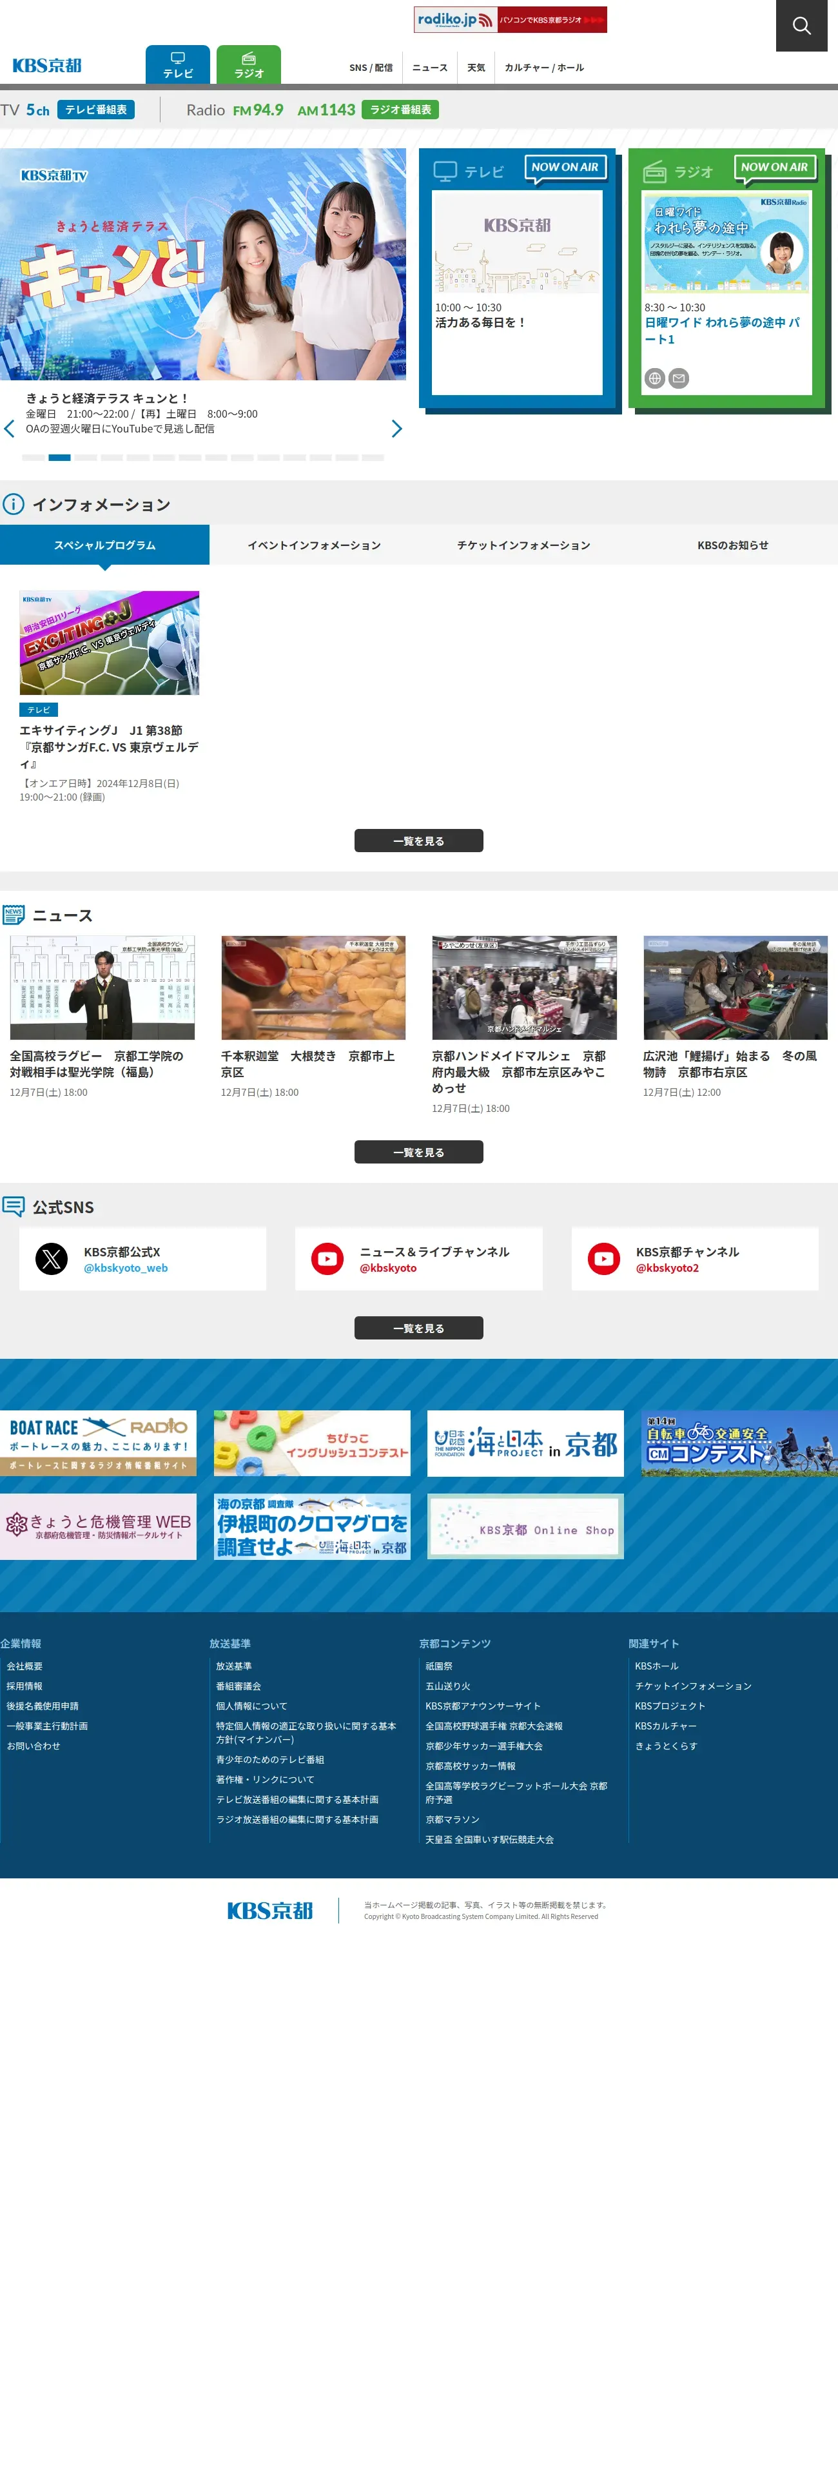Open カルチャー / ホール menu

pyautogui.click(x=544, y=68)
